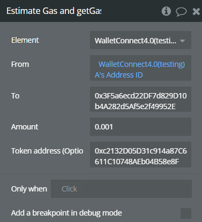Click the Estimate Gas and getGas title
The image size is (202, 222).
point(54,11)
